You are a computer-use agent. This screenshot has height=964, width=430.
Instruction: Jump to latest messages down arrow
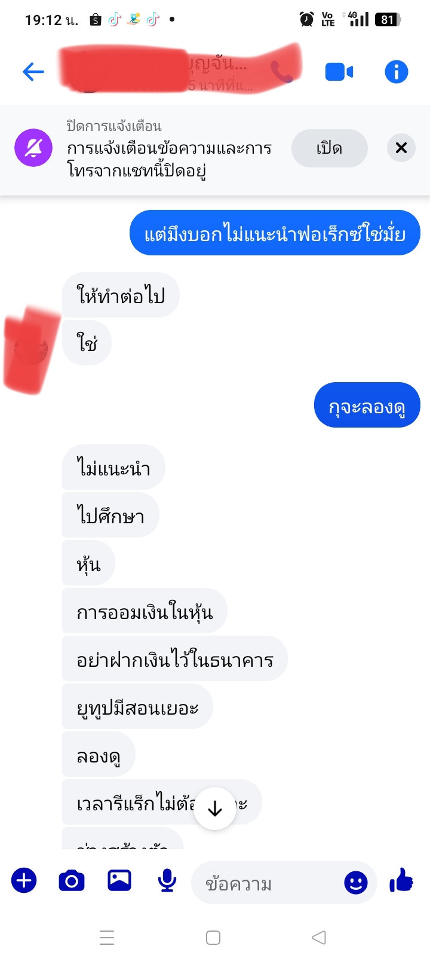tap(215, 809)
